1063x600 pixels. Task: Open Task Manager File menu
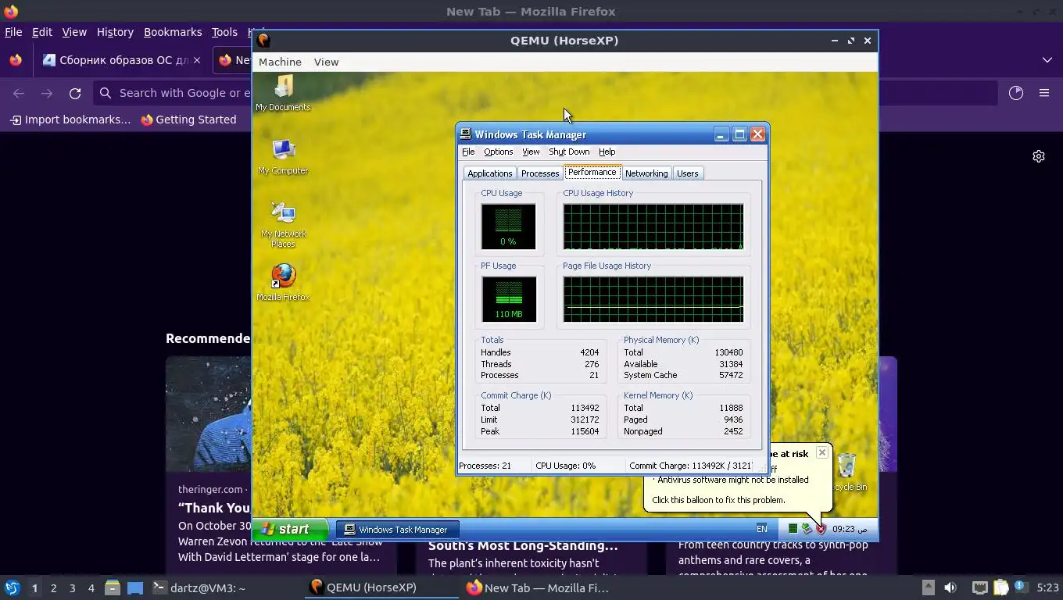point(468,152)
